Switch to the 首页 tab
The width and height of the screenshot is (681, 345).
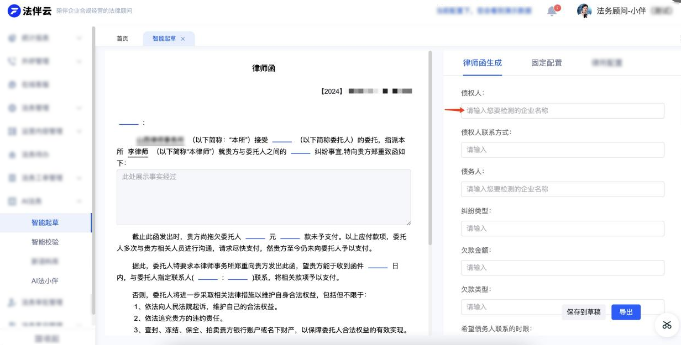pyautogui.click(x=122, y=39)
